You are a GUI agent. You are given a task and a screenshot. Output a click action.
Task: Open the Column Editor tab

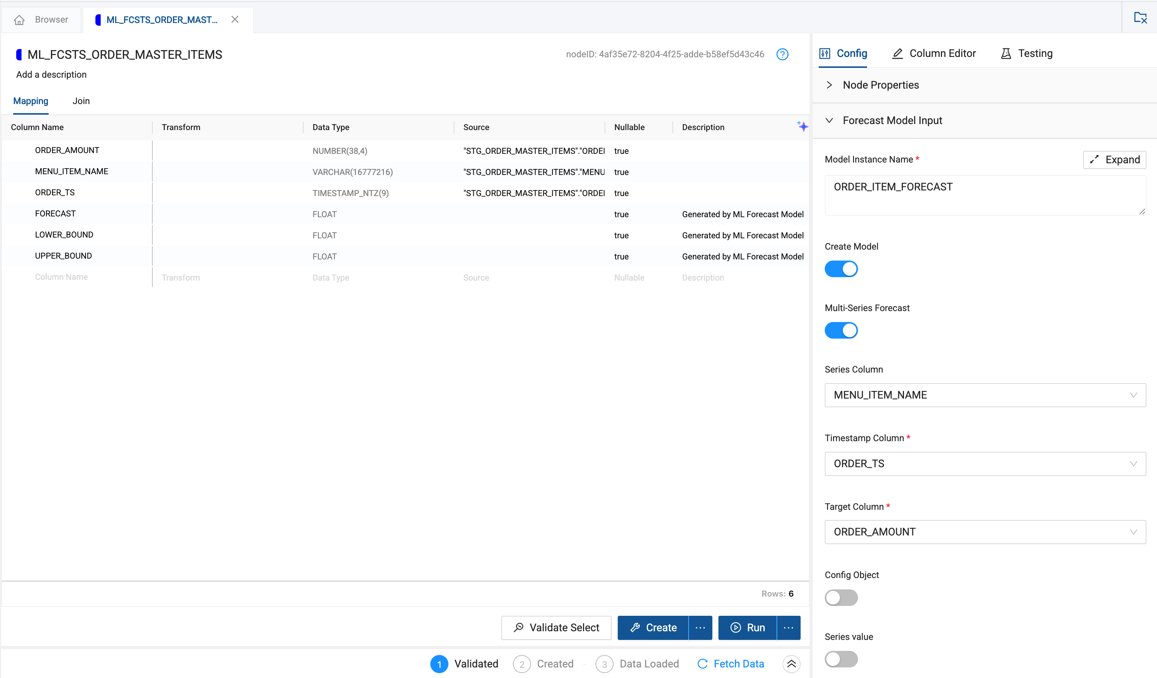click(934, 53)
